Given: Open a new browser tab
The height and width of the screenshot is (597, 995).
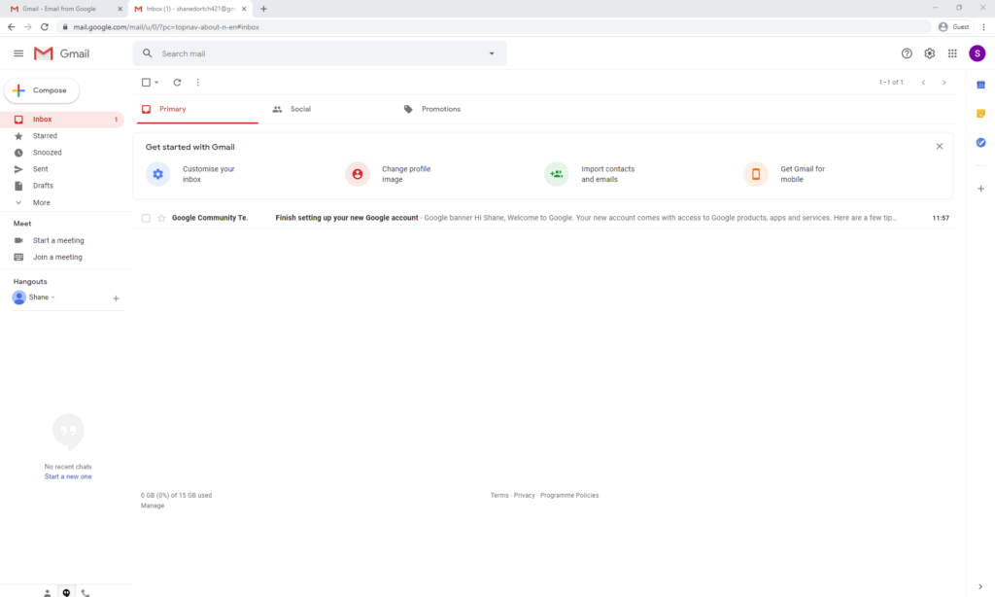Looking at the screenshot, I should pyautogui.click(x=263, y=9).
